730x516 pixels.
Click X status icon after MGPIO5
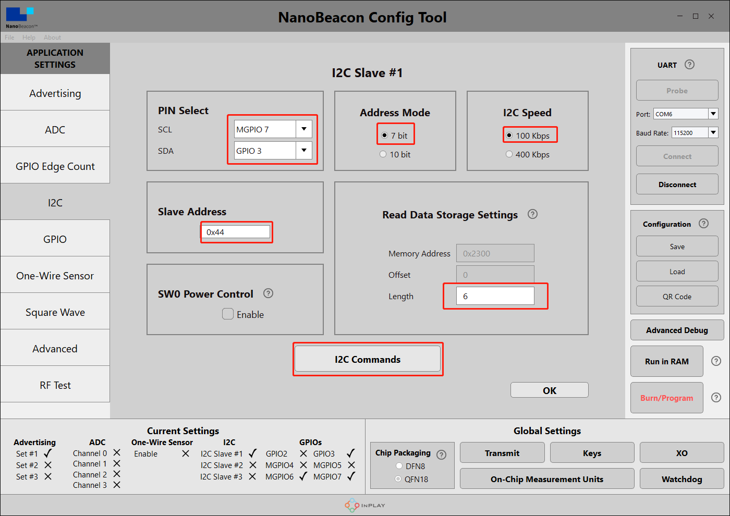click(351, 465)
